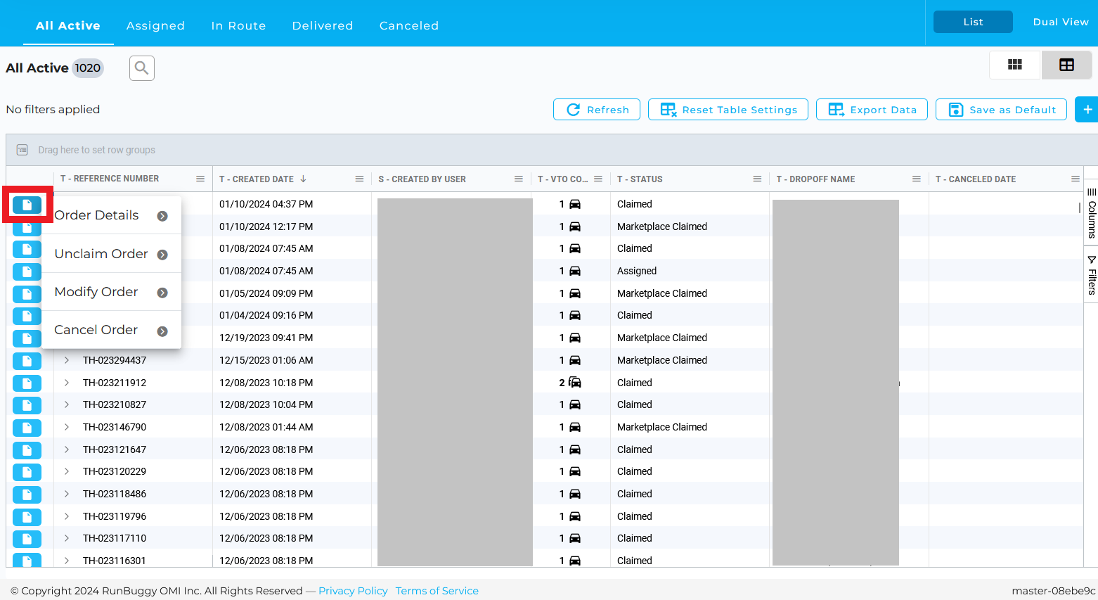Screen dimensions: 1098x600
Task: Open document icon for TH-023211912 row
Action: click(27, 383)
